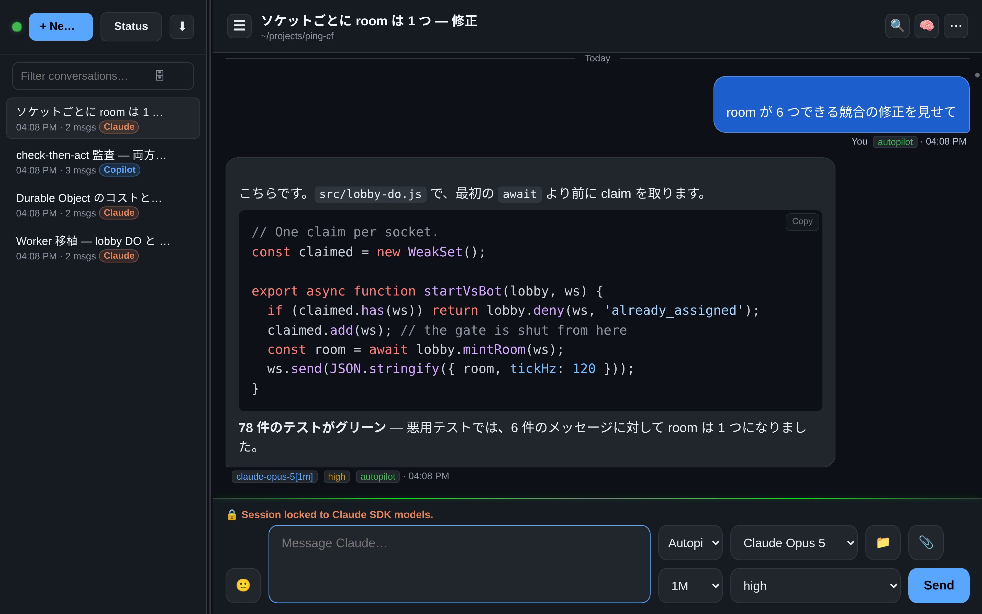
Task: Click the autopilot tag under assistant reply
Action: point(377,477)
